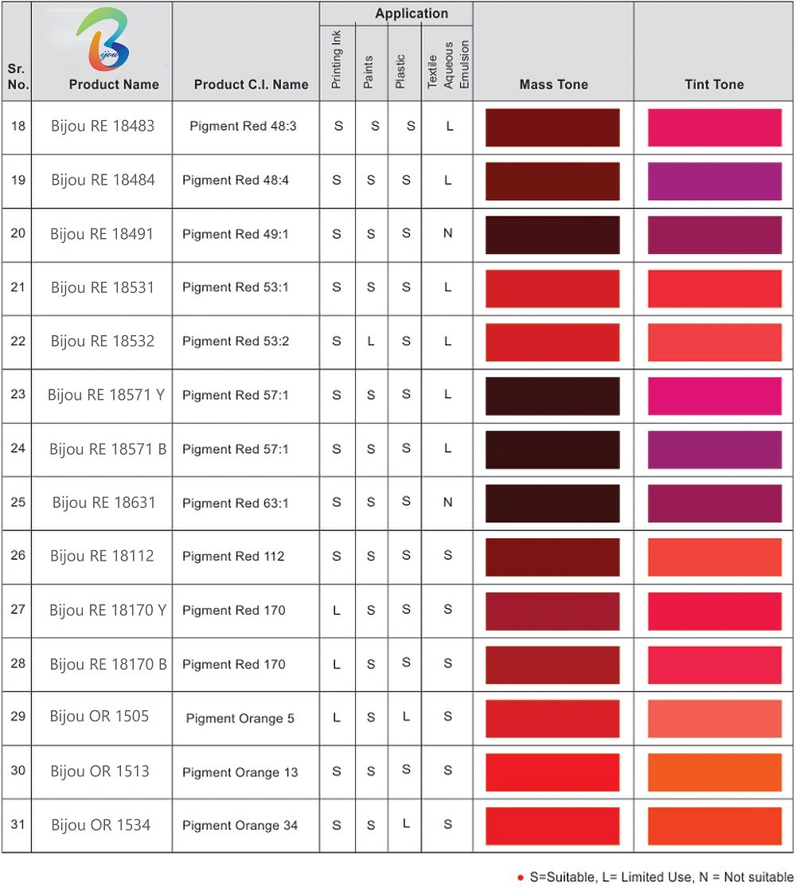The width and height of the screenshot is (796, 887).
Task: Click the Bijou logo in the header
Action: pos(103,39)
